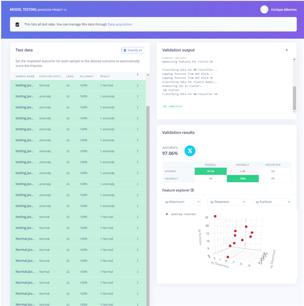The height and width of the screenshot is (306, 304).
Task: Click the Job completed log line
Action: (172, 106)
